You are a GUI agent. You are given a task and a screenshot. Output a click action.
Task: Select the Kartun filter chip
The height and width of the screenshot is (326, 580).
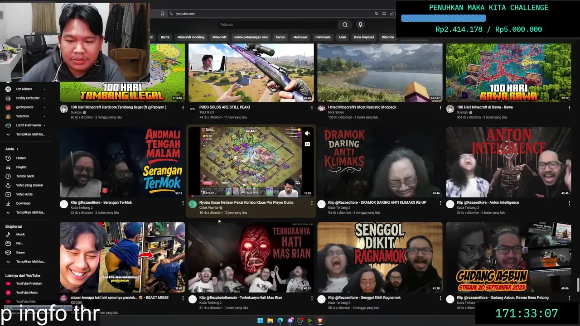click(x=280, y=37)
